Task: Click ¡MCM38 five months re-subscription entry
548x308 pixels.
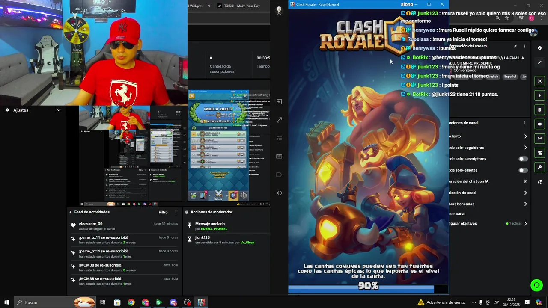Action: tap(124, 267)
